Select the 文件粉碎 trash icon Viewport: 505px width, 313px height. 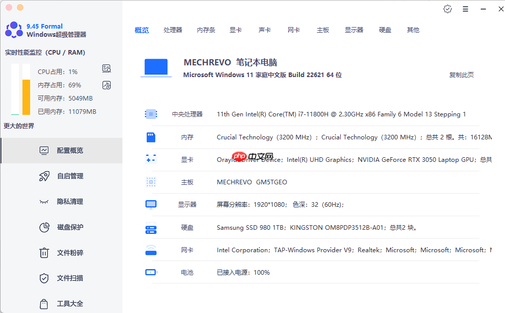click(x=45, y=252)
